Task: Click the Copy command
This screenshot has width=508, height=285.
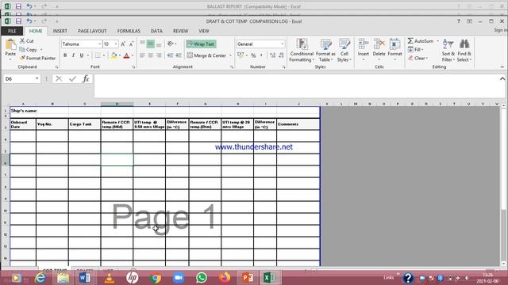Action: (29, 50)
